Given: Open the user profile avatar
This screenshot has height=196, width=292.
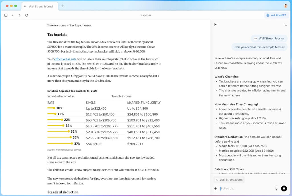Looking at the screenshot, I should (285, 6).
